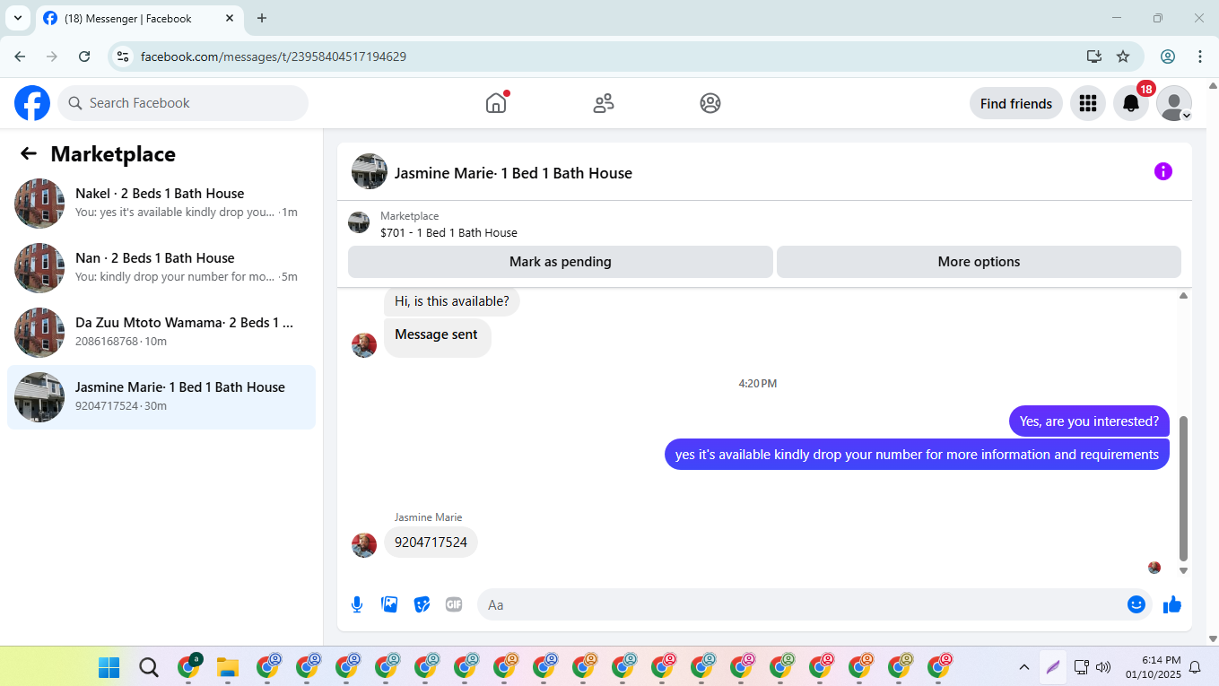Click the "yes it's available kindly drop" message
1219x686 pixels.
(x=917, y=455)
